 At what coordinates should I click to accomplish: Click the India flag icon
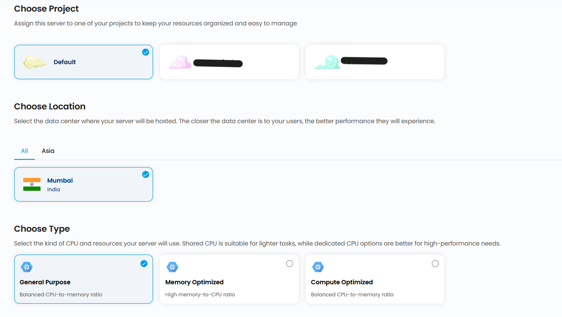(x=32, y=184)
